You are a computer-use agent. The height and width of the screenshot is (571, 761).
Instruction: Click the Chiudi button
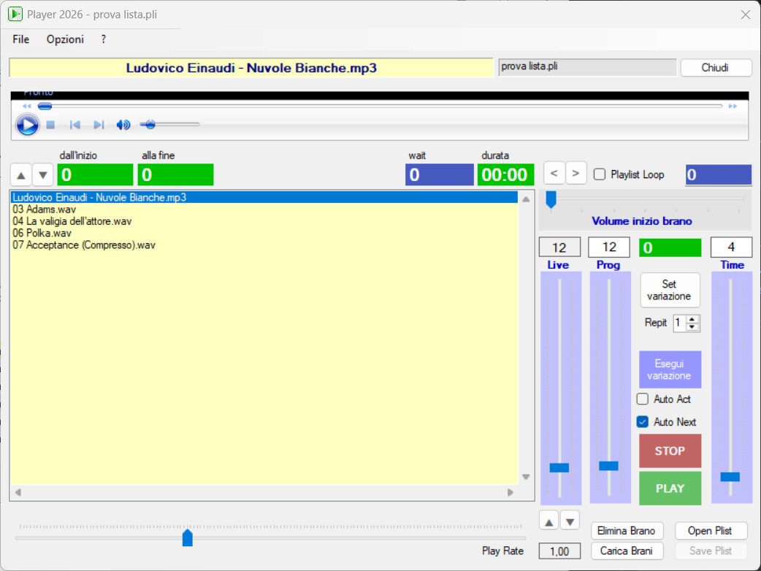click(x=716, y=67)
